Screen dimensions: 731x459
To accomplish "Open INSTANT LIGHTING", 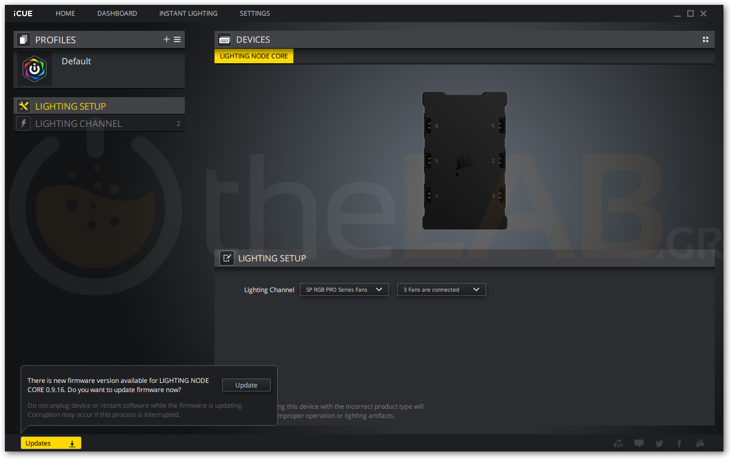I will 189,13.
